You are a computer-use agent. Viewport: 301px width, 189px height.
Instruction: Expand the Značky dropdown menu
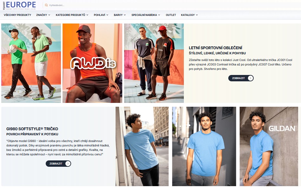click(43, 15)
